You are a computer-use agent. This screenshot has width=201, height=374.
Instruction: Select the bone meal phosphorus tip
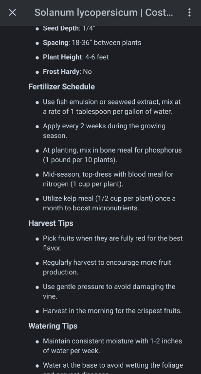(112, 155)
